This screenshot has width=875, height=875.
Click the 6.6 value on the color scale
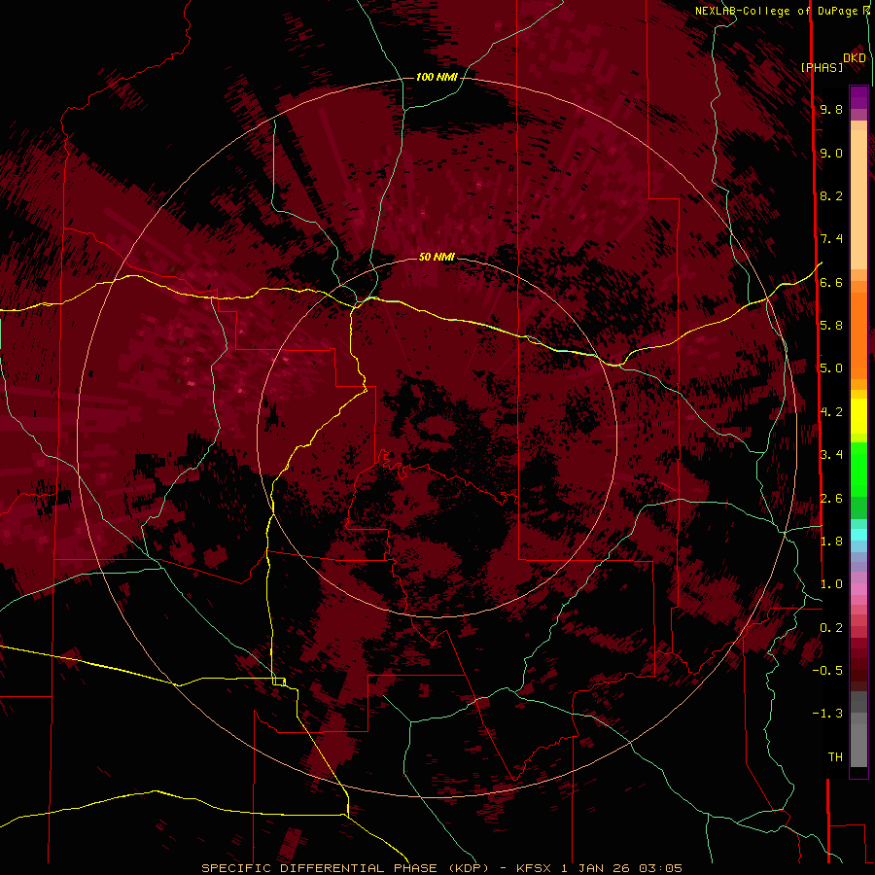coord(831,282)
